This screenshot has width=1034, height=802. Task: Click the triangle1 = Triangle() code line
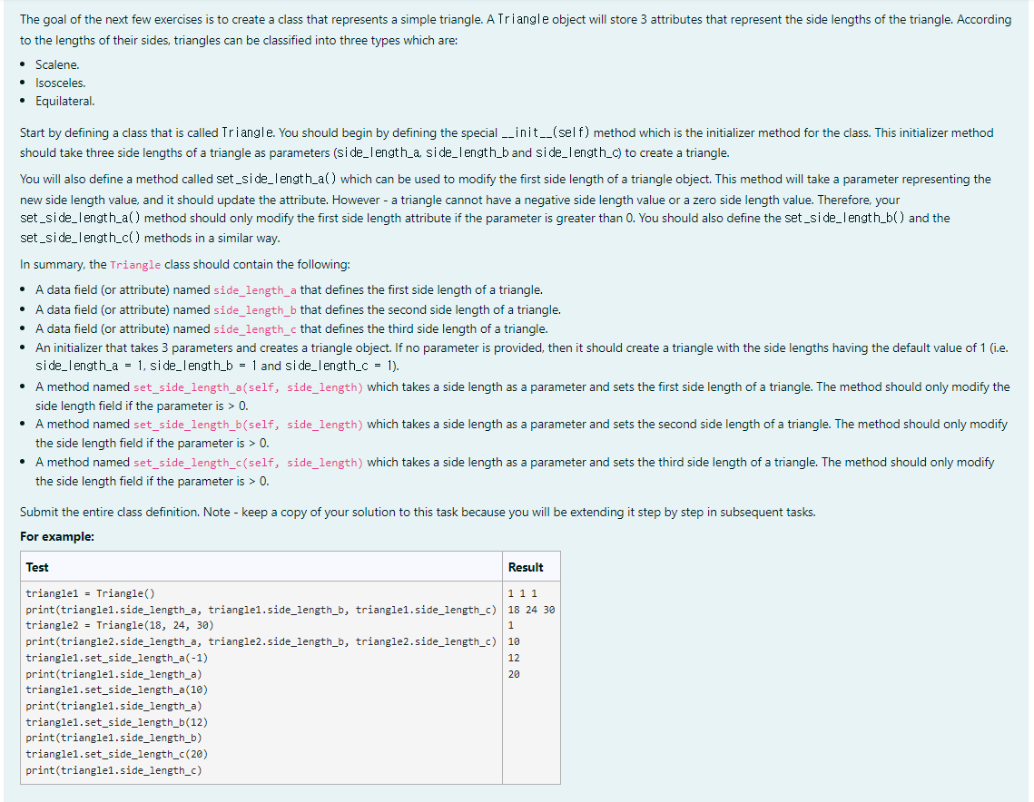pos(89,593)
